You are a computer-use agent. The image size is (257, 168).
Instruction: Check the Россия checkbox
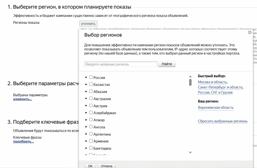click(x=91, y=77)
